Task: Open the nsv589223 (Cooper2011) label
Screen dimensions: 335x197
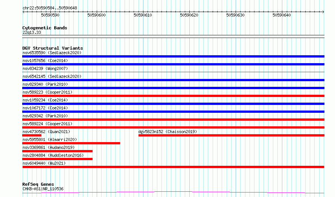Action: tap(47, 92)
